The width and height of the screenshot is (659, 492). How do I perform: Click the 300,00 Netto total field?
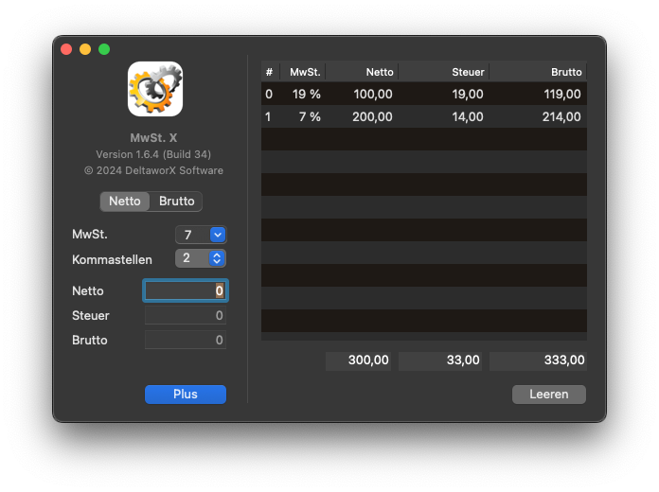point(359,360)
